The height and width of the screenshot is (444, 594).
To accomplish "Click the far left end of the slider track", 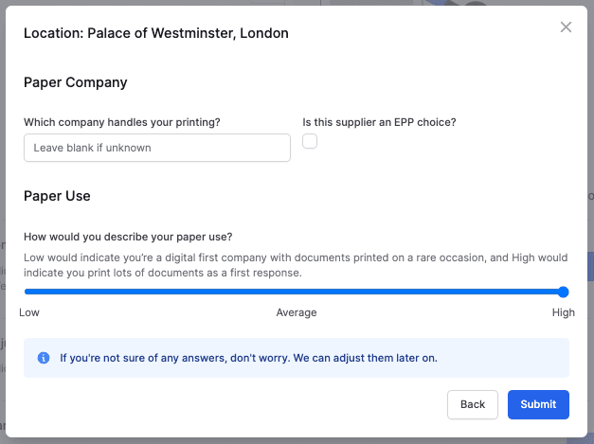I will coord(26,292).
